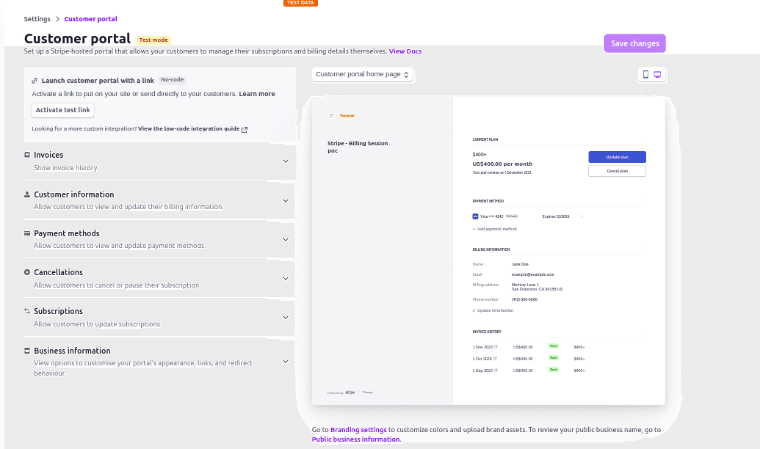760x449 pixels.
Task: Click 'Jane Doe' name in preview
Action: (520, 264)
